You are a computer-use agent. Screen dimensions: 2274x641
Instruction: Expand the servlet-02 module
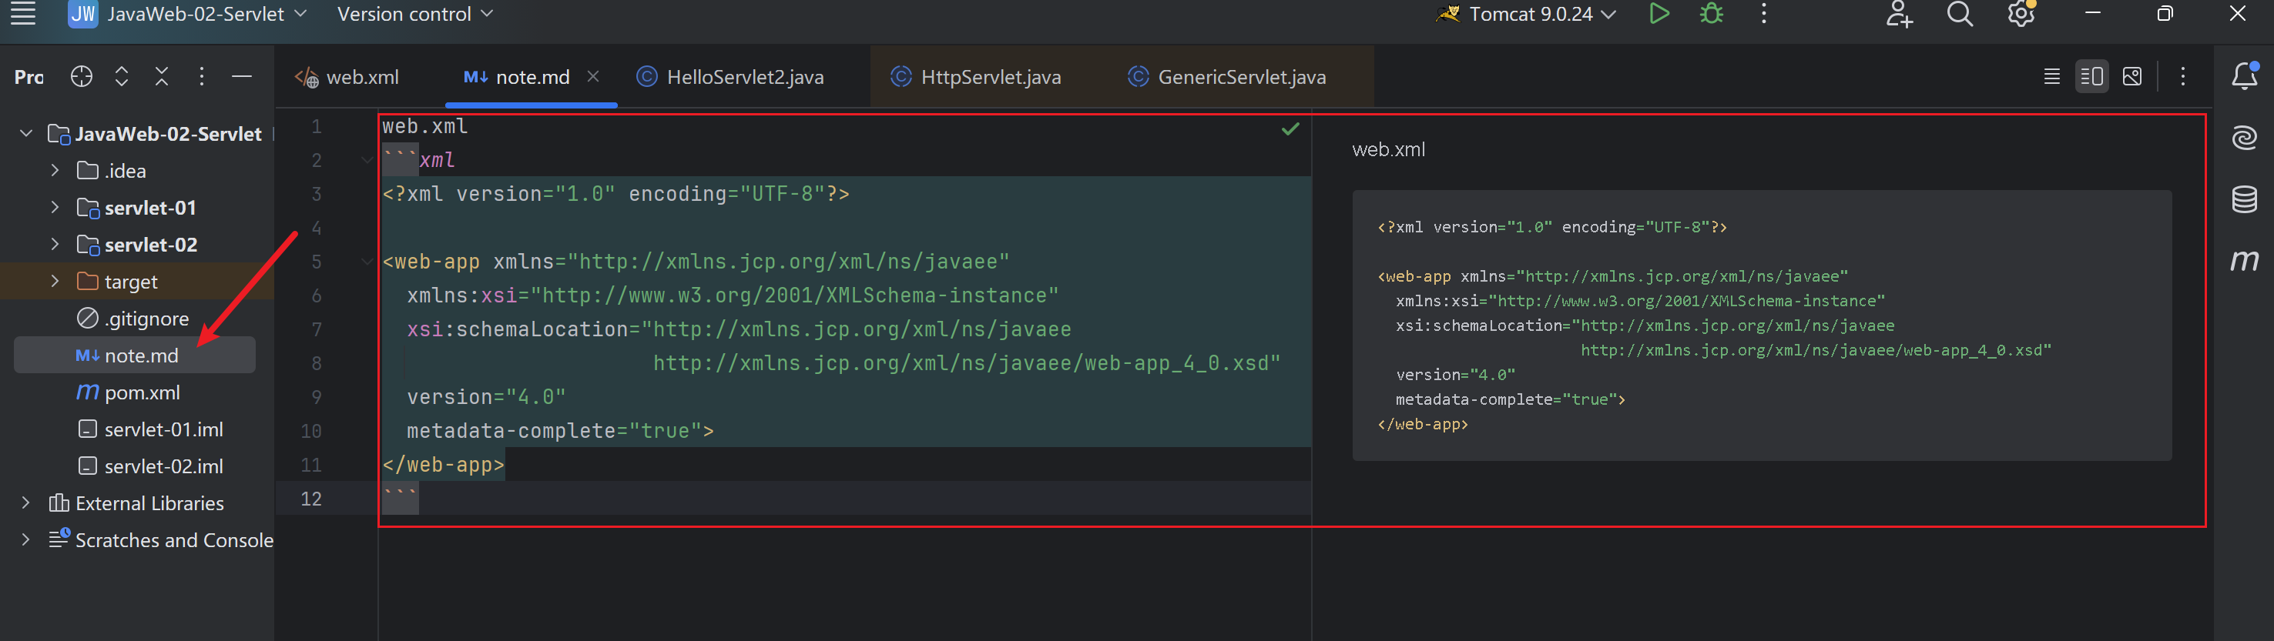click(x=55, y=244)
